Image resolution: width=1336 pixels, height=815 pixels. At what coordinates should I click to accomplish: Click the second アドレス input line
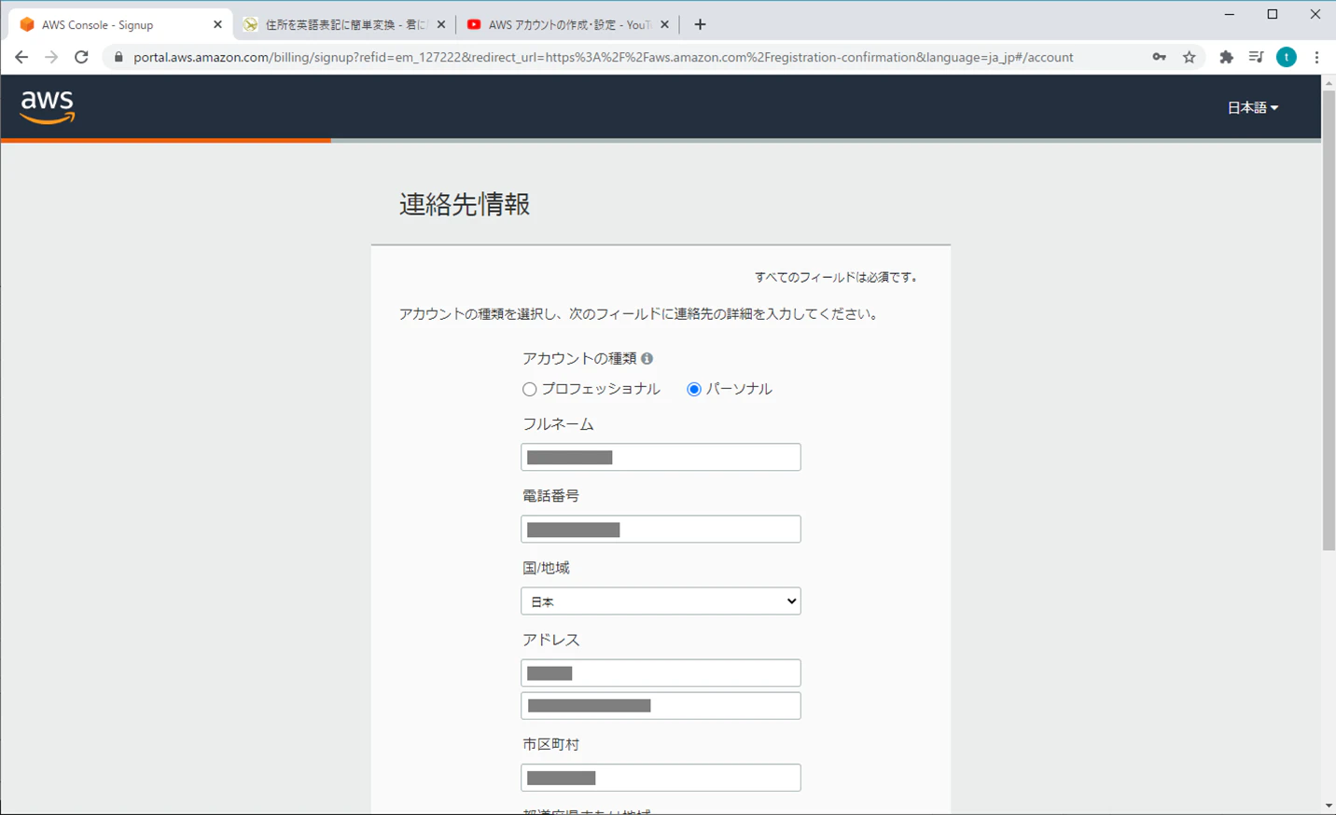pyautogui.click(x=661, y=706)
